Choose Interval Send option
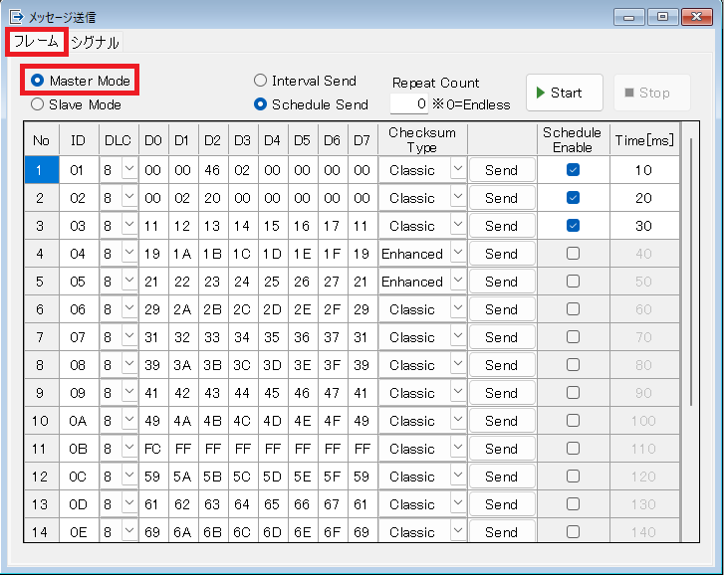724x575 pixels. click(261, 81)
